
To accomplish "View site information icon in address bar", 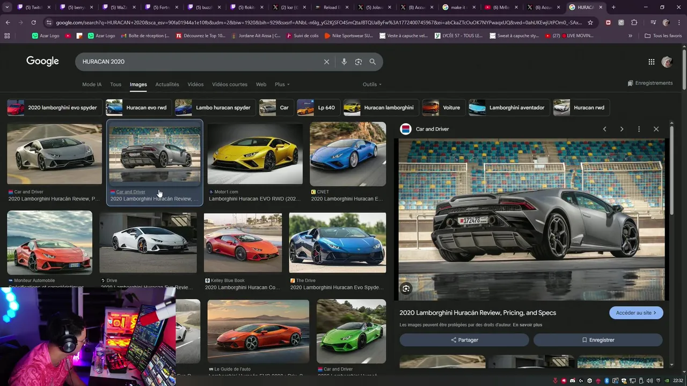I will (x=49, y=23).
